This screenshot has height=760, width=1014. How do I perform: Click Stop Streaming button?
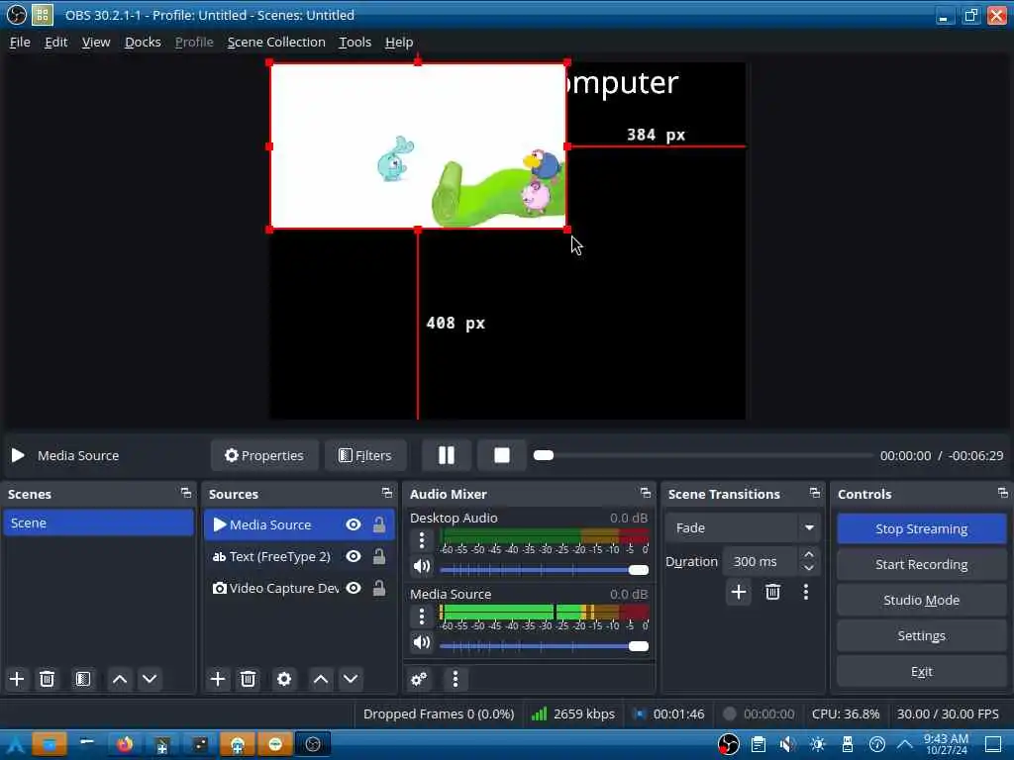[x=922, y=528]
